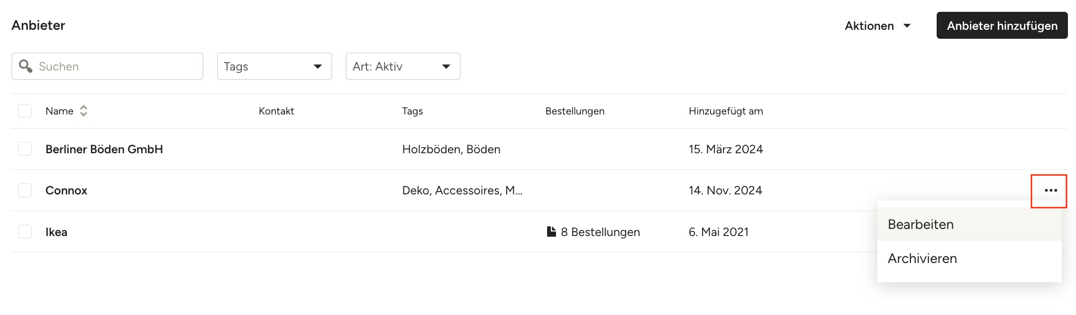Open the Berliner Böden GmbH supplier entry
The height and width of the screenshot is (315, 1076).
[104, 149]
